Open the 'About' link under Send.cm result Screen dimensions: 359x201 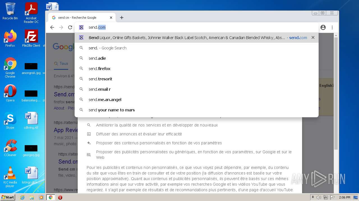click(x=59, y=108)
